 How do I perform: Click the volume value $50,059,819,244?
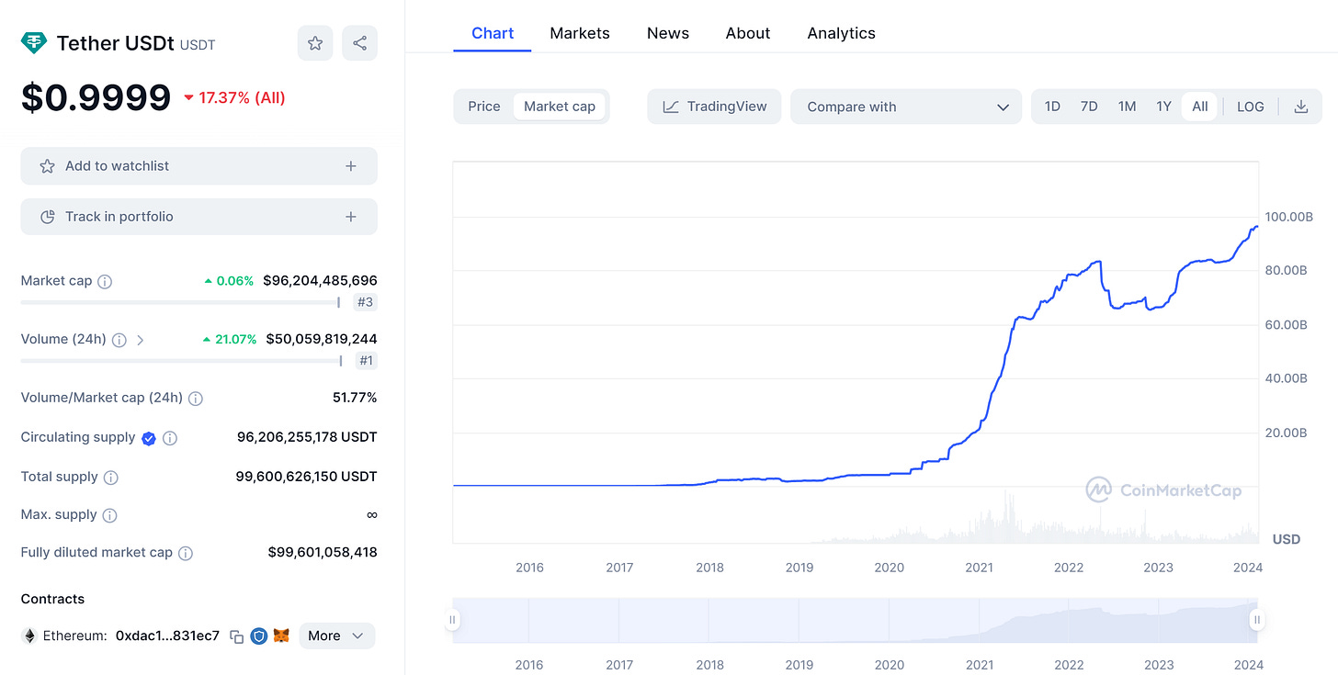point(322,339)
